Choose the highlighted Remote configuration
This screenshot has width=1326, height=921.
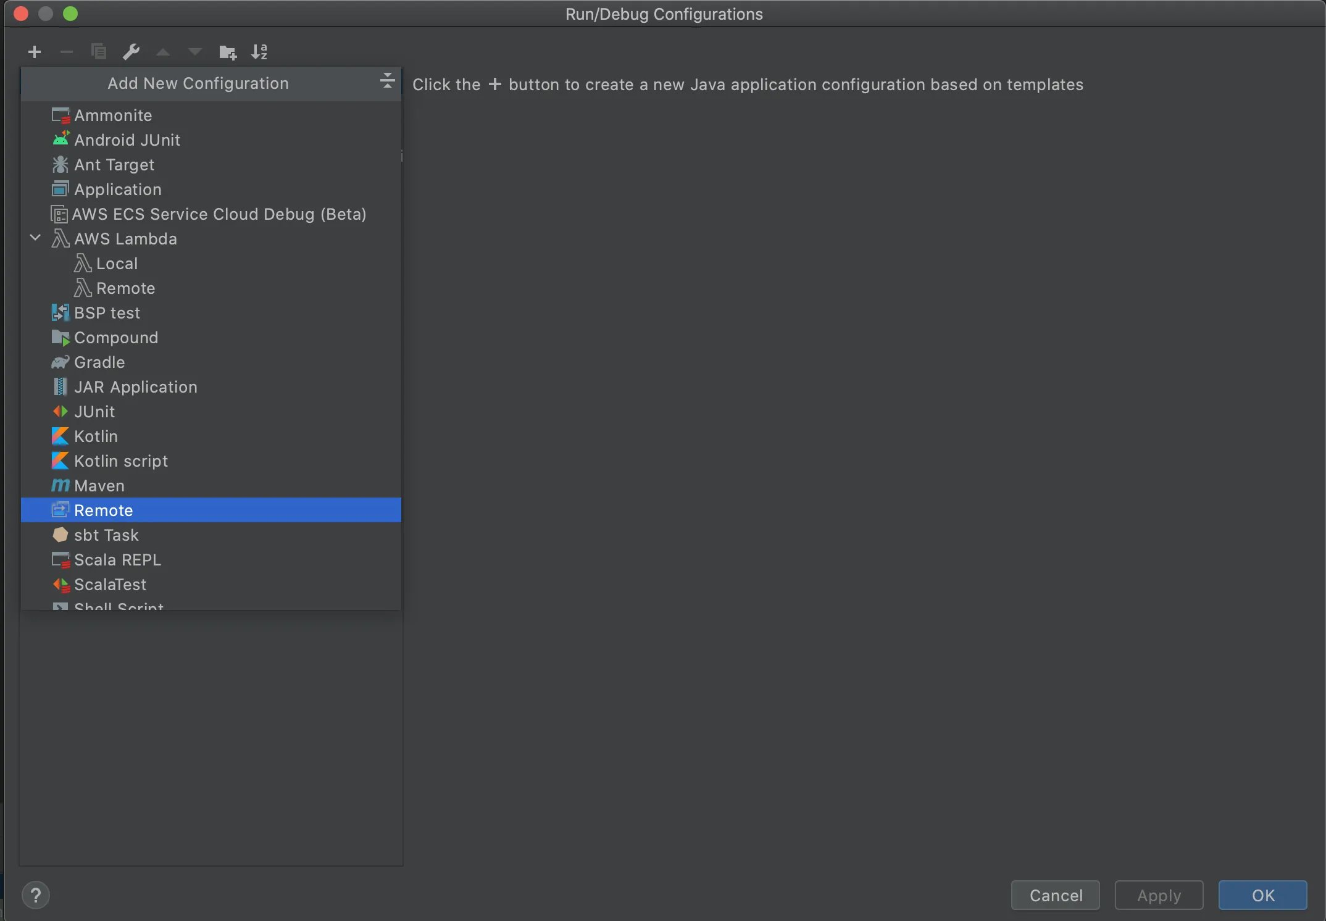click(103, 511)
